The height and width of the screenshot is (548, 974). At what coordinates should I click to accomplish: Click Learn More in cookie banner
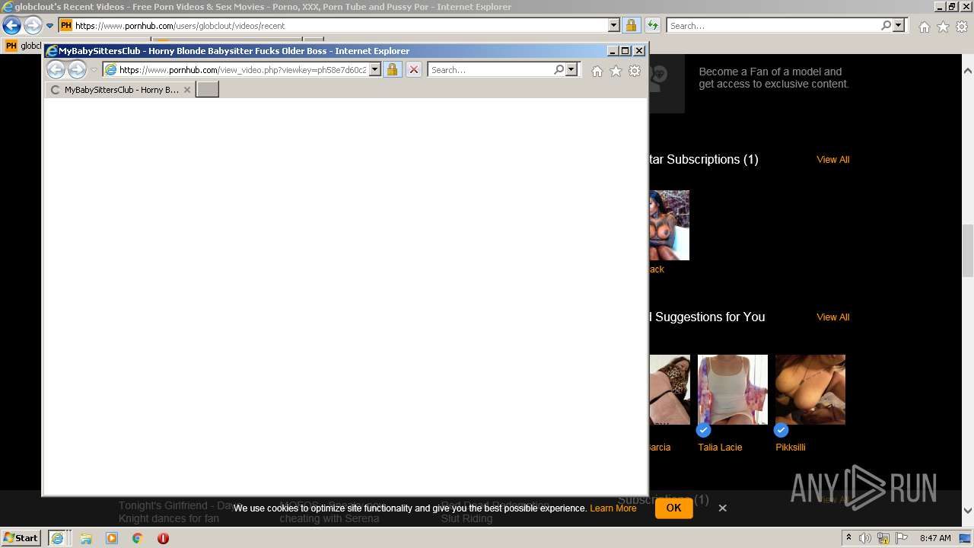coord(613,508)
